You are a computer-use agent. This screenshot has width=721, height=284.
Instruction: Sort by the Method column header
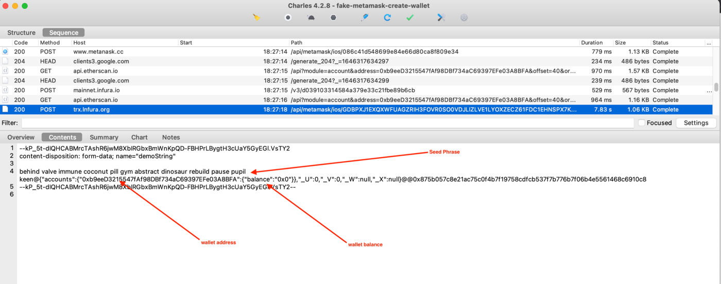[x=50, y=42]
